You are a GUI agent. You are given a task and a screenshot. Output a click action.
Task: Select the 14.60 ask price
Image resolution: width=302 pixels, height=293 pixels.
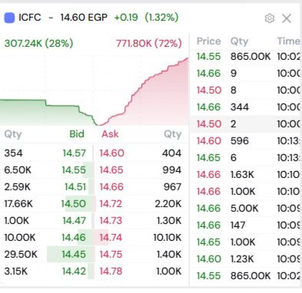click(x=112, y=153)
